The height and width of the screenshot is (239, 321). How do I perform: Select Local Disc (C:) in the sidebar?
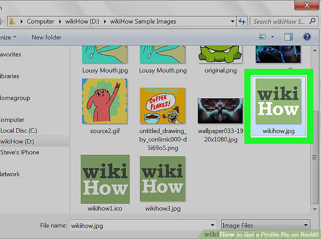point(19,131)
